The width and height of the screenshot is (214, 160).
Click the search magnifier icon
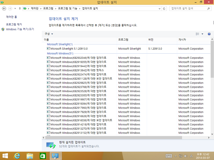coord(208,9)
